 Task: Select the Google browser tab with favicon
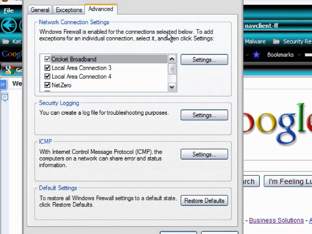pyautogui.click(x=12, y=70)
